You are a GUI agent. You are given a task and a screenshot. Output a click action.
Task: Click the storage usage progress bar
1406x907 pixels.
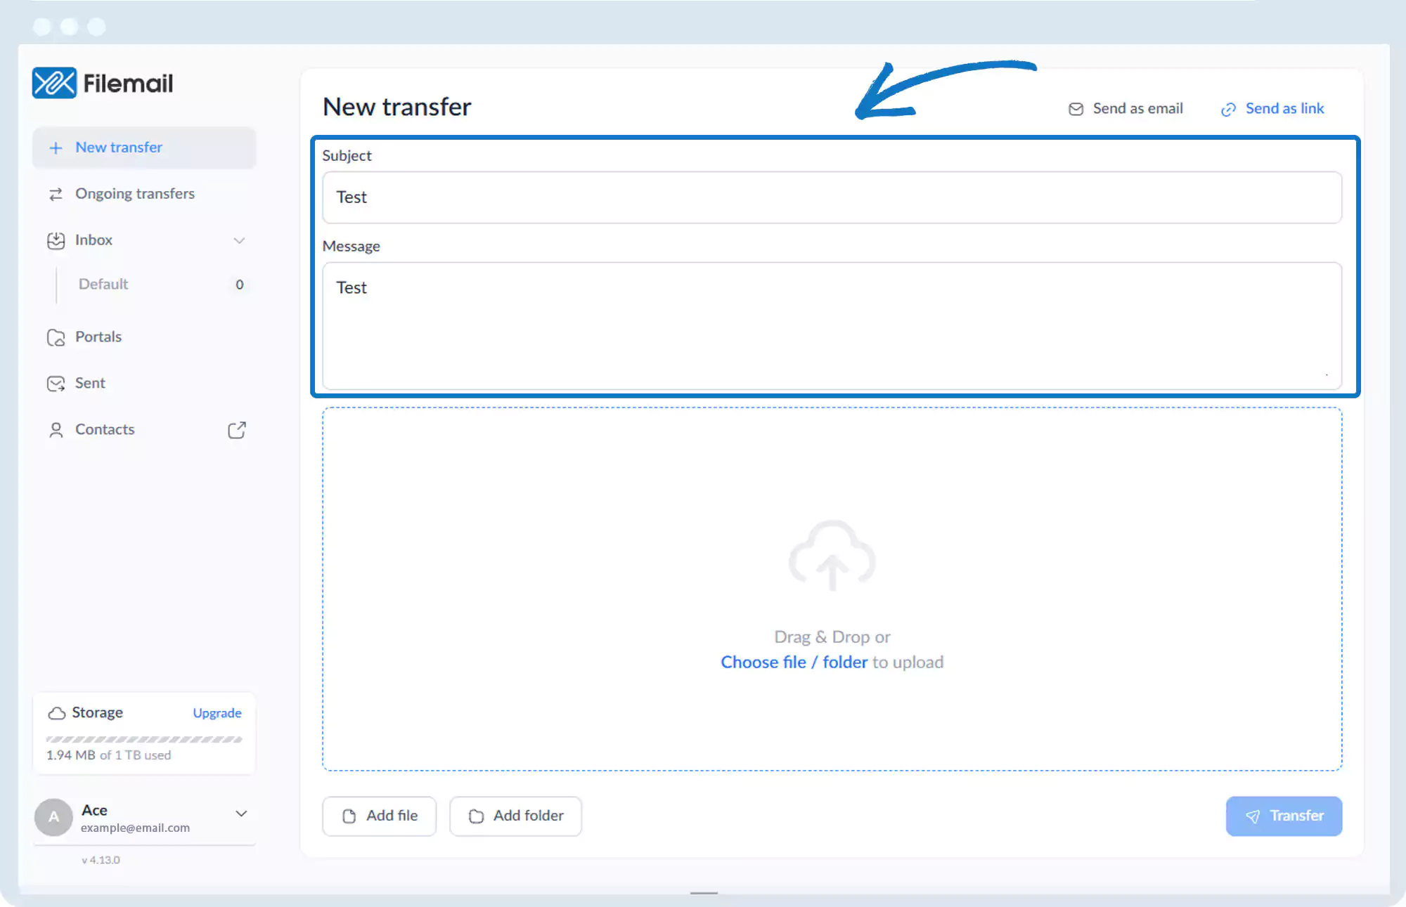click(144, 739)
